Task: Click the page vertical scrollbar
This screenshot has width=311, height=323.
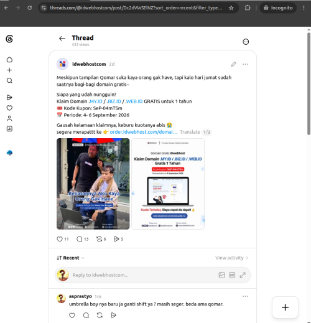Action: pyautogui.click(x=309, y=83)
